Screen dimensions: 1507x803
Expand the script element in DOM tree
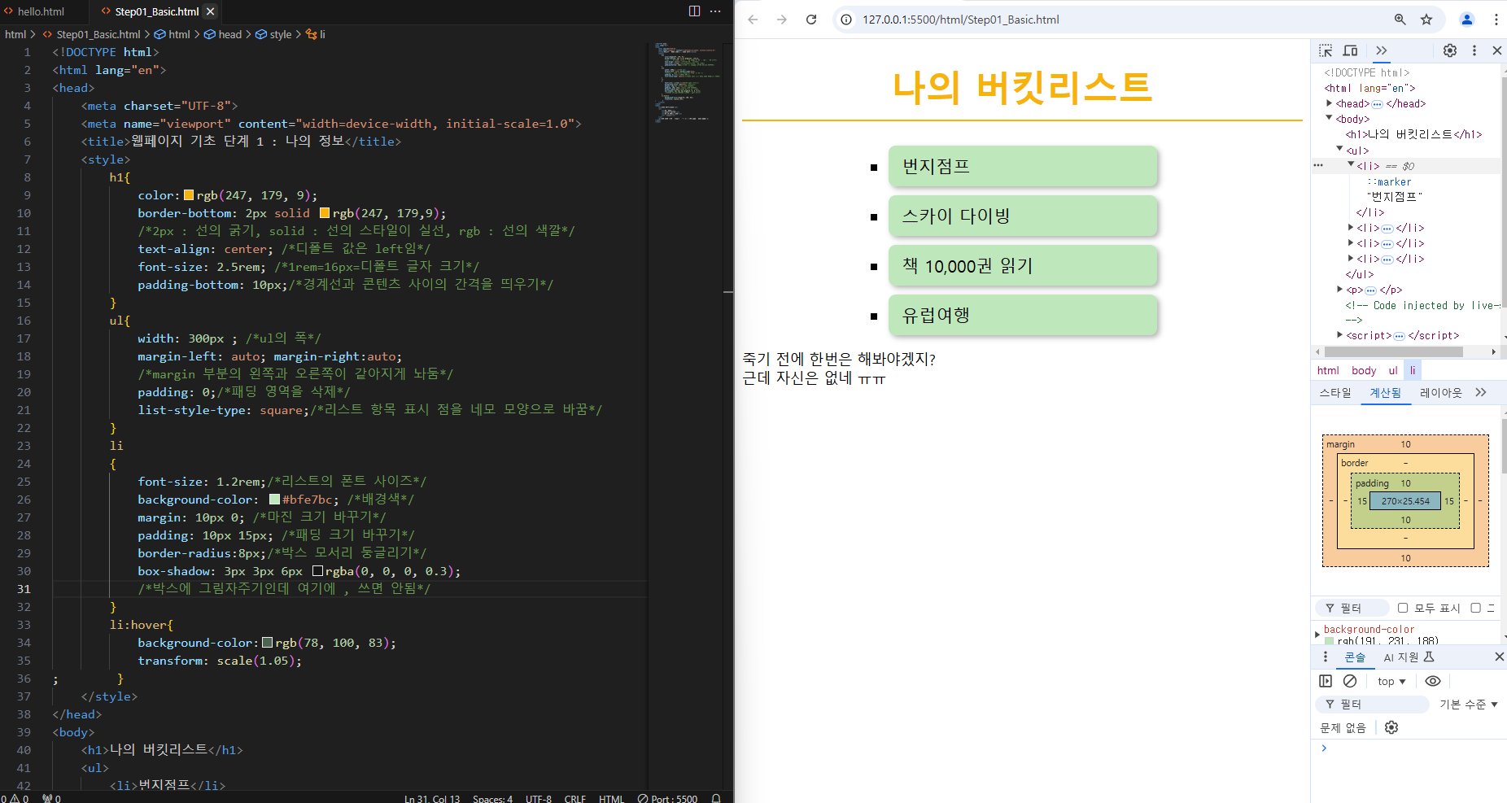pyautogui.click(x=1339, y=334)
